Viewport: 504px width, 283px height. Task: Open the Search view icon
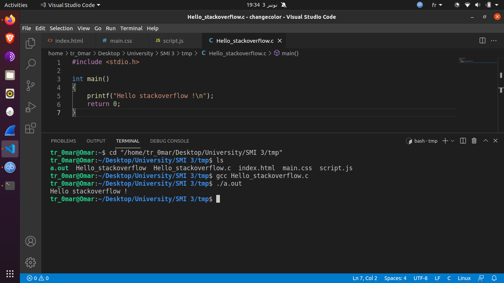tap(31, 64)
